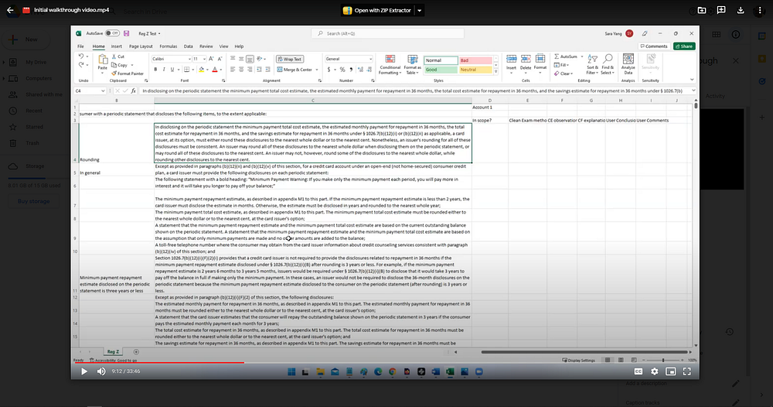Download the video file
773x407 pixels.
point(741,10)
